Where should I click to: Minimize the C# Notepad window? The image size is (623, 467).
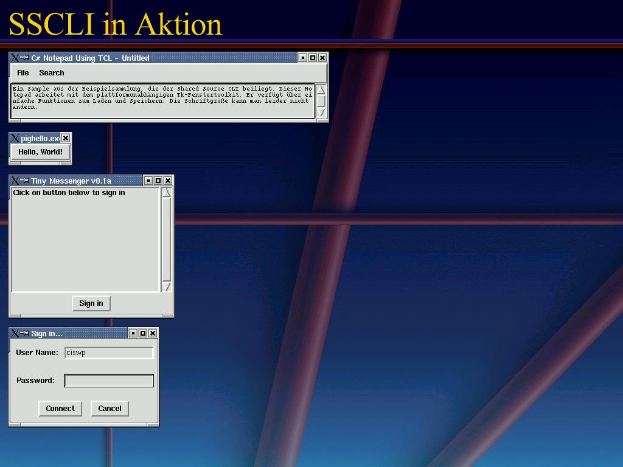pos(303,58)
